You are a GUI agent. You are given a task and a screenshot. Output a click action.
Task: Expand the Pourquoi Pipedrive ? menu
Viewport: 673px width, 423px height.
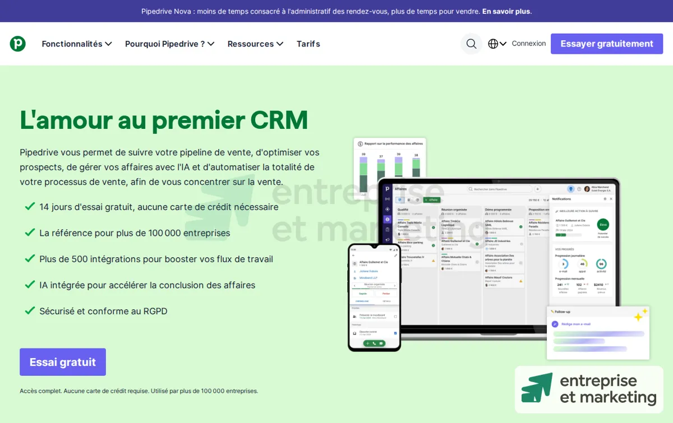point(170,44)
